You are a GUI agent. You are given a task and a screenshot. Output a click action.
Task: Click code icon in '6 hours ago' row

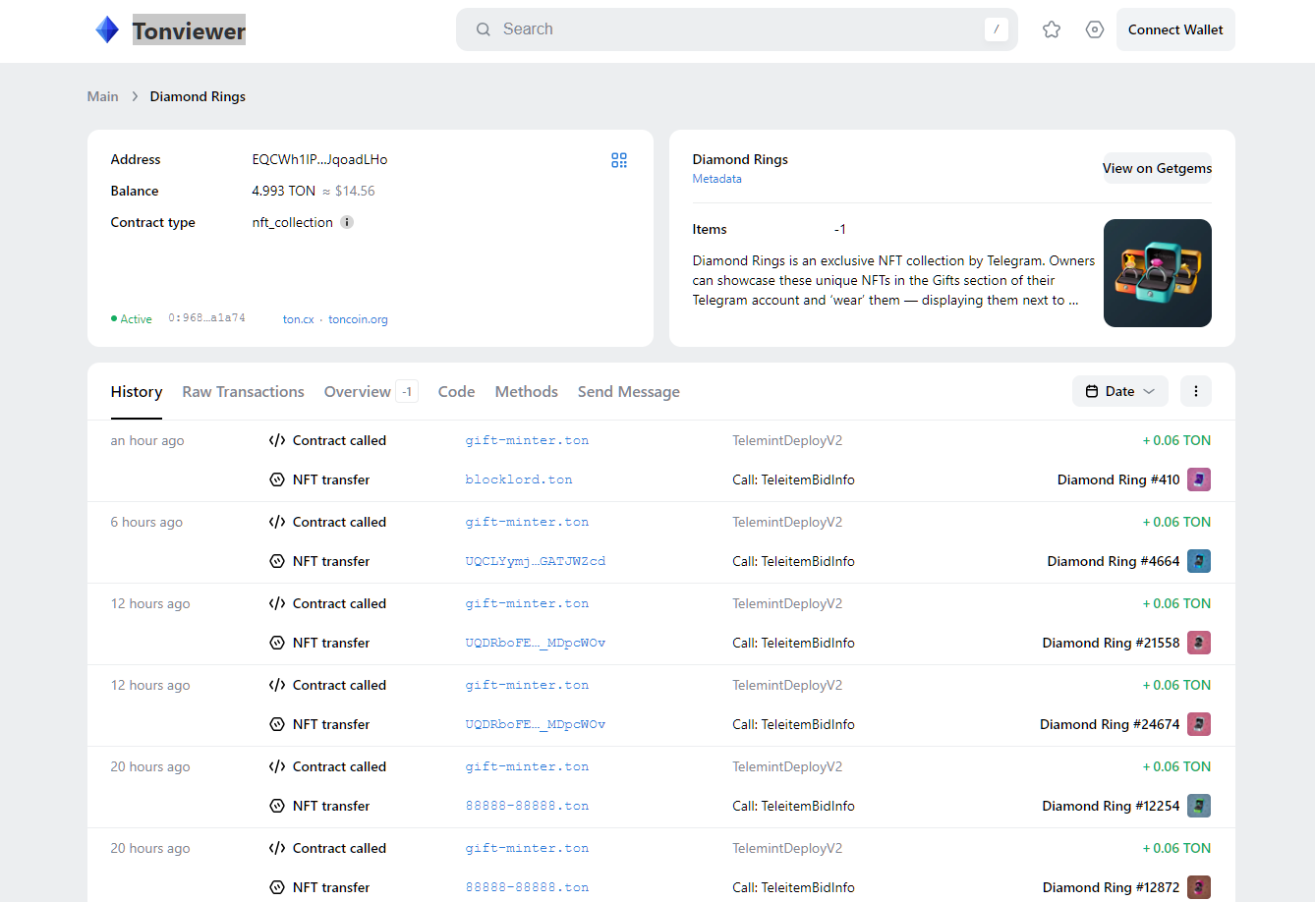click(277, 522)
